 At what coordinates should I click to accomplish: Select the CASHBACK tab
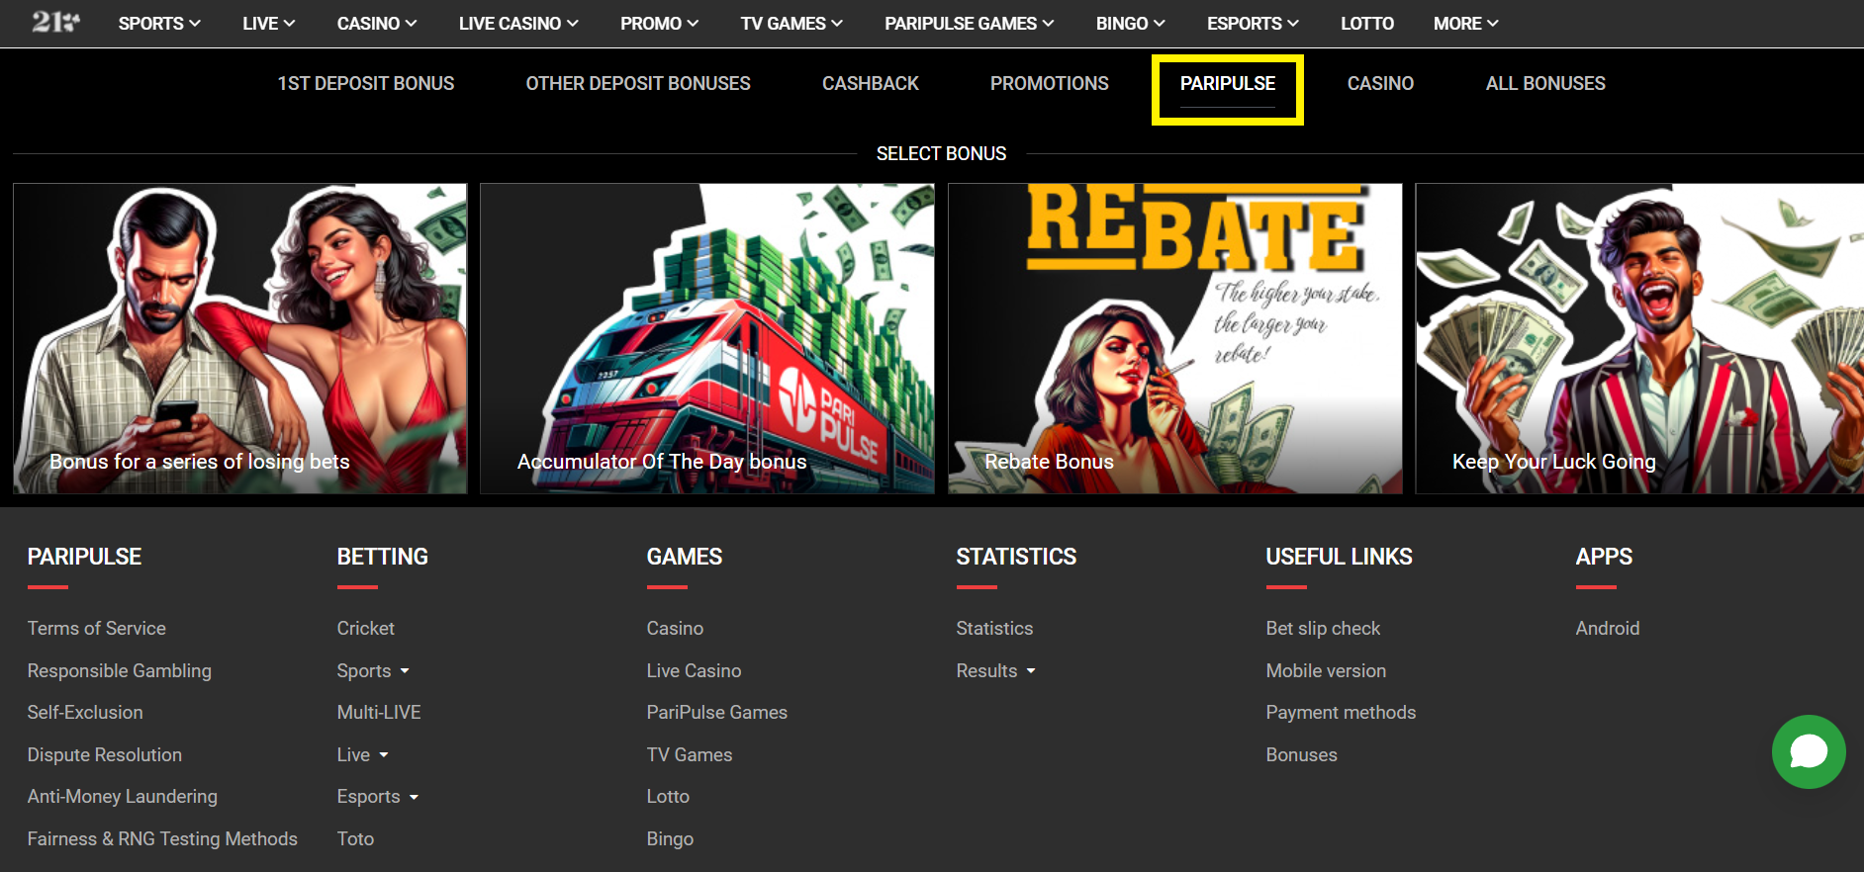(871, 84)
